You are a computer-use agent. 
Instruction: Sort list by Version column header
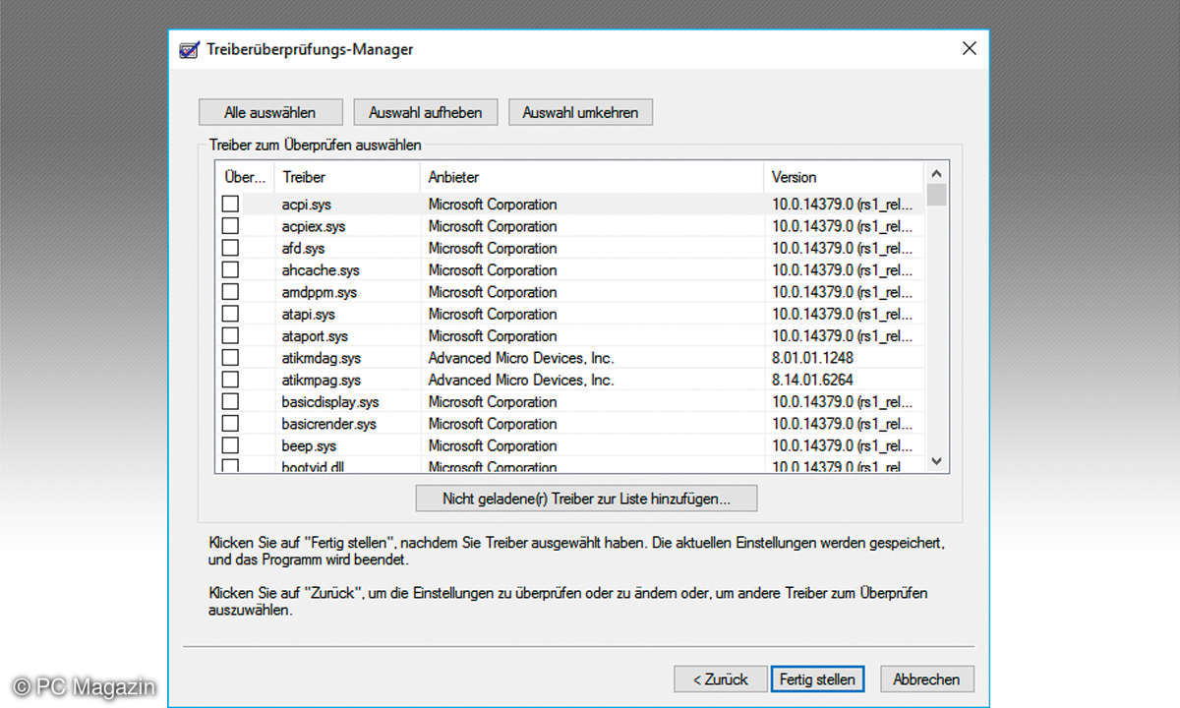(x=844, y=177)
